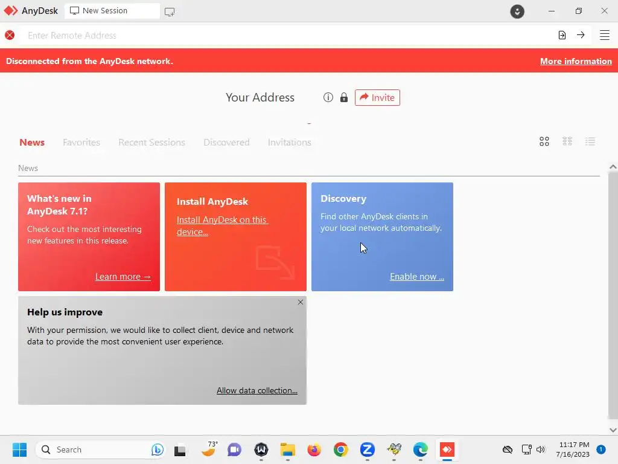Click the connect arrow icon

point(581,35)
